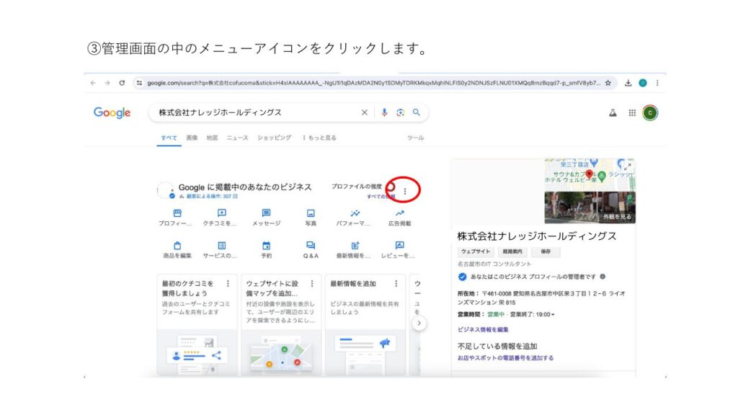Click 最初のクチコミを獲得しましょう card illustration
The image size is (738, 415).
(197, 353)
